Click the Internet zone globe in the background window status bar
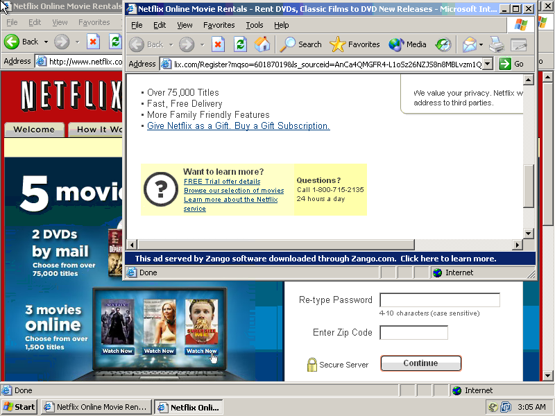The height and width of the screenshot is (416, 555). [456, 390]
